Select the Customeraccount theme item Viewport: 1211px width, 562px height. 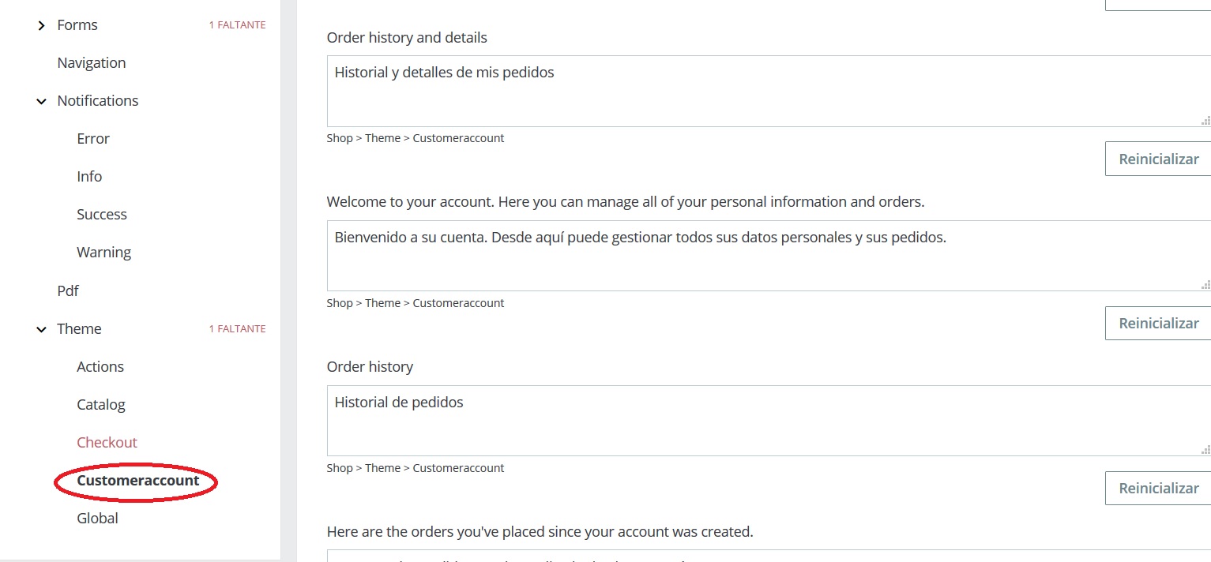click(138, 481)
